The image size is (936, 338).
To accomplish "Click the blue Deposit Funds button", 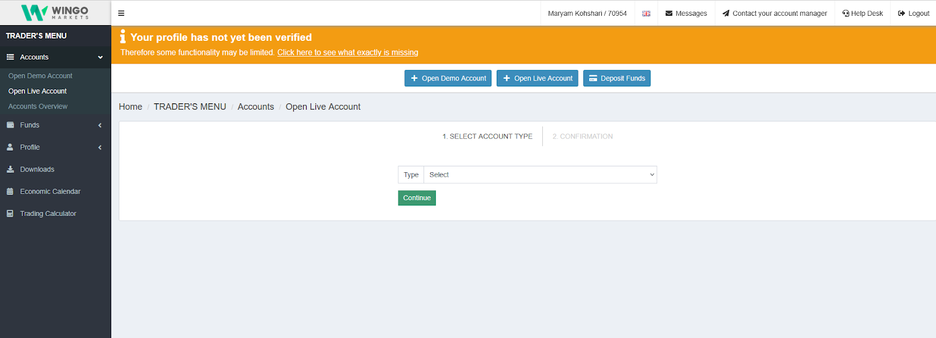I will click(x=617, y=78).
